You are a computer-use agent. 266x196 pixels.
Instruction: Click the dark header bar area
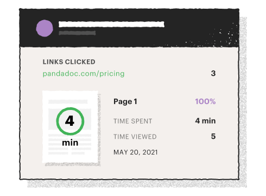[x=129, y=28]
